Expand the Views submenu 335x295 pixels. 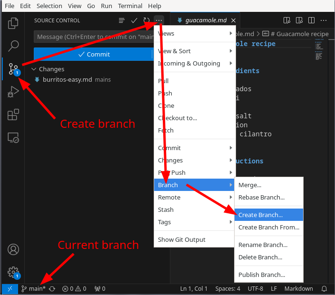(x=195, y=33)
